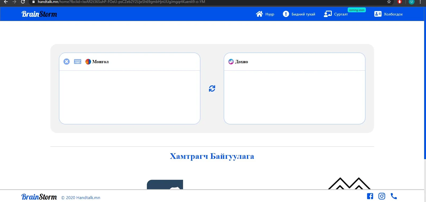Bookmark this page with the star icon

click(389, 2)
